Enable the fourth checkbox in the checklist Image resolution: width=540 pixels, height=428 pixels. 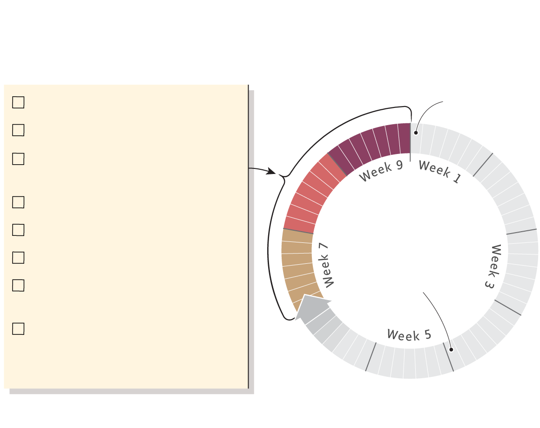click(x=18, y=202)
